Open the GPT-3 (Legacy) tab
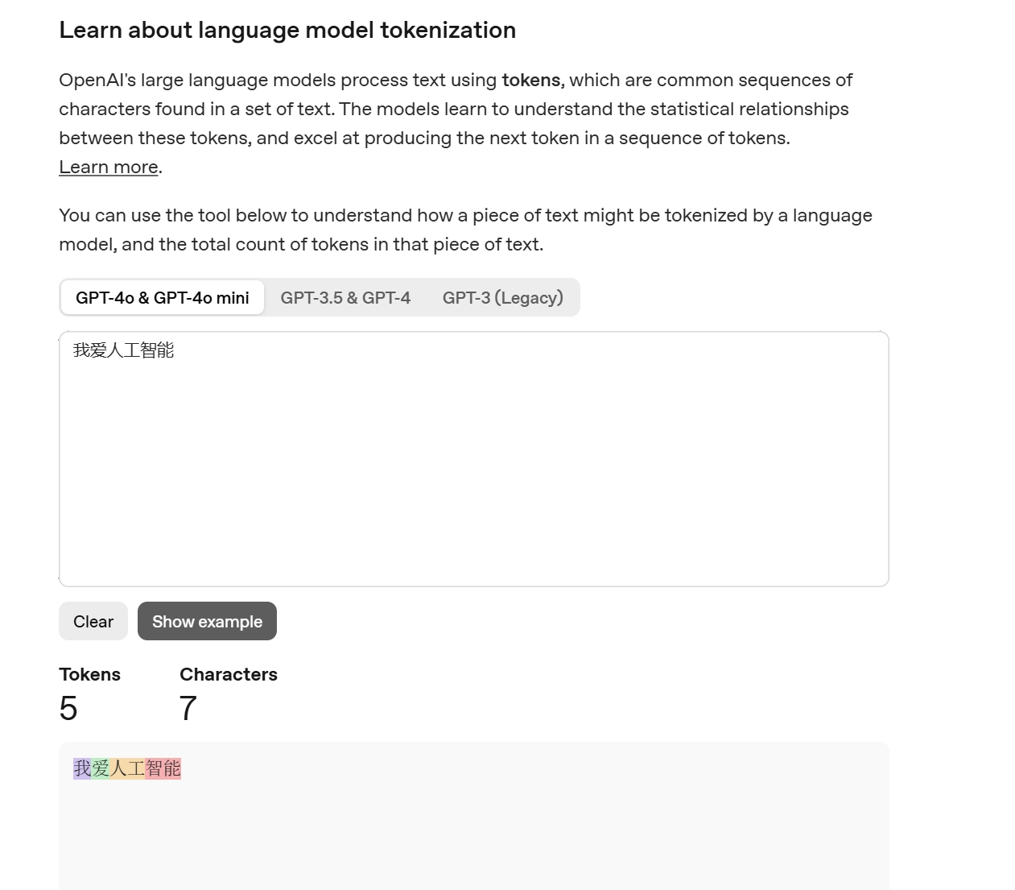This screenshot has width=1015, height=890. (502, 298)
